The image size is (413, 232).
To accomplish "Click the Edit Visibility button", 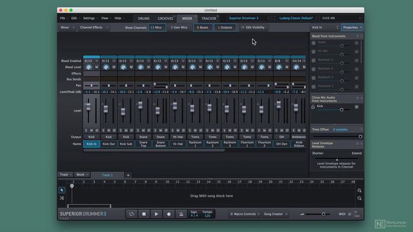I will coord(253,27).
